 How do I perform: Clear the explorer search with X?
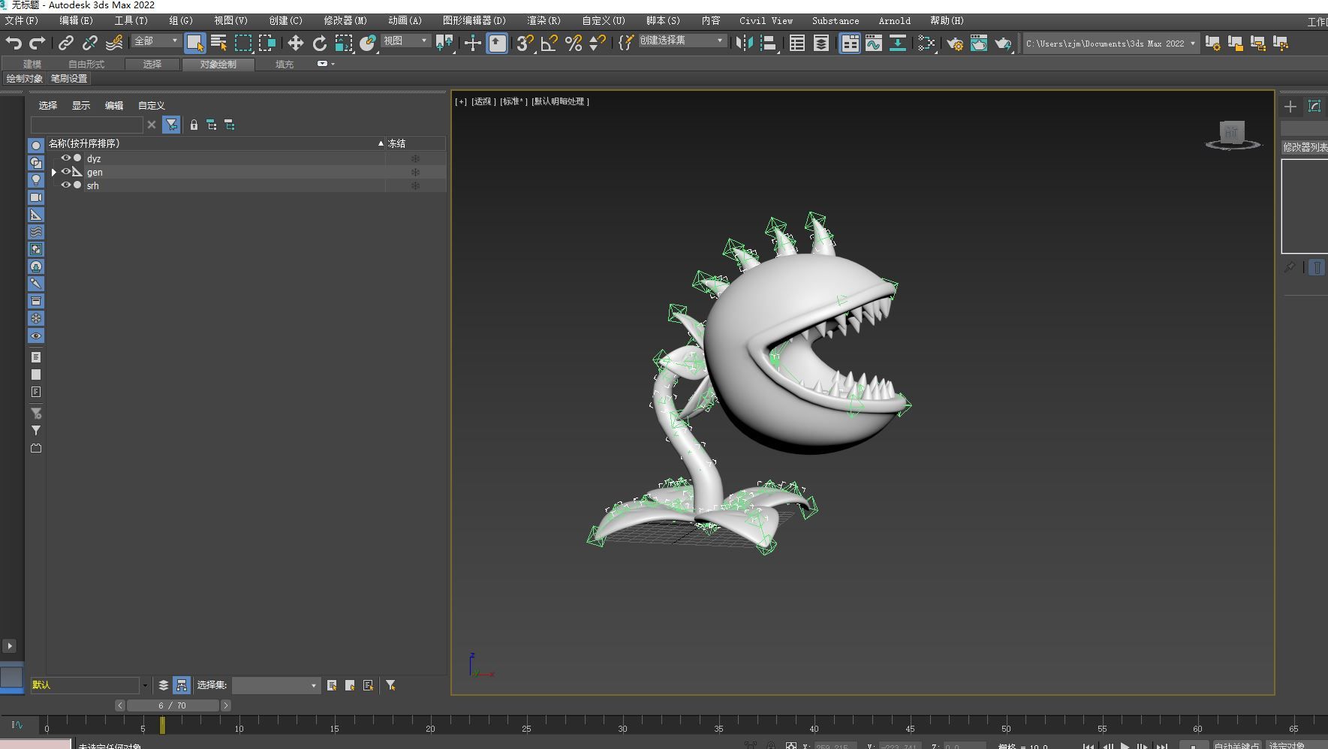click(152, 125)
